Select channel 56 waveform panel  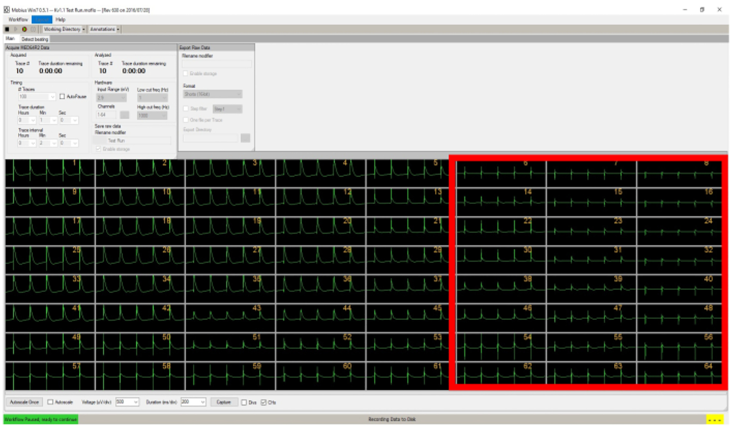pyautogui.click(x=679, y=347)
